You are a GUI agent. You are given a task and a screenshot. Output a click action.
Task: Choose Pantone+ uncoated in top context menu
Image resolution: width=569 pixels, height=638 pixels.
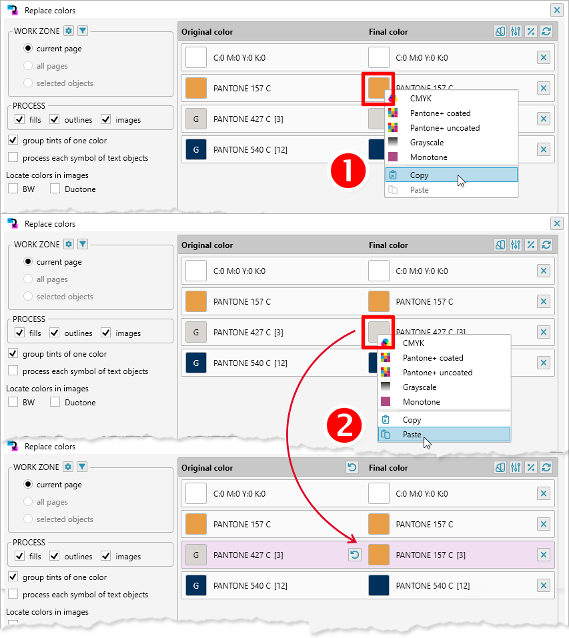coord(452,128)
